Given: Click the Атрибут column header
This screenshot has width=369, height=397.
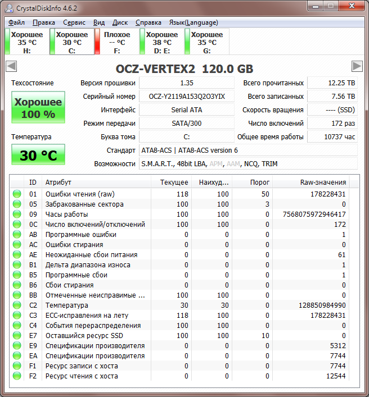Looking at the screenshot, I should [96, 182].
